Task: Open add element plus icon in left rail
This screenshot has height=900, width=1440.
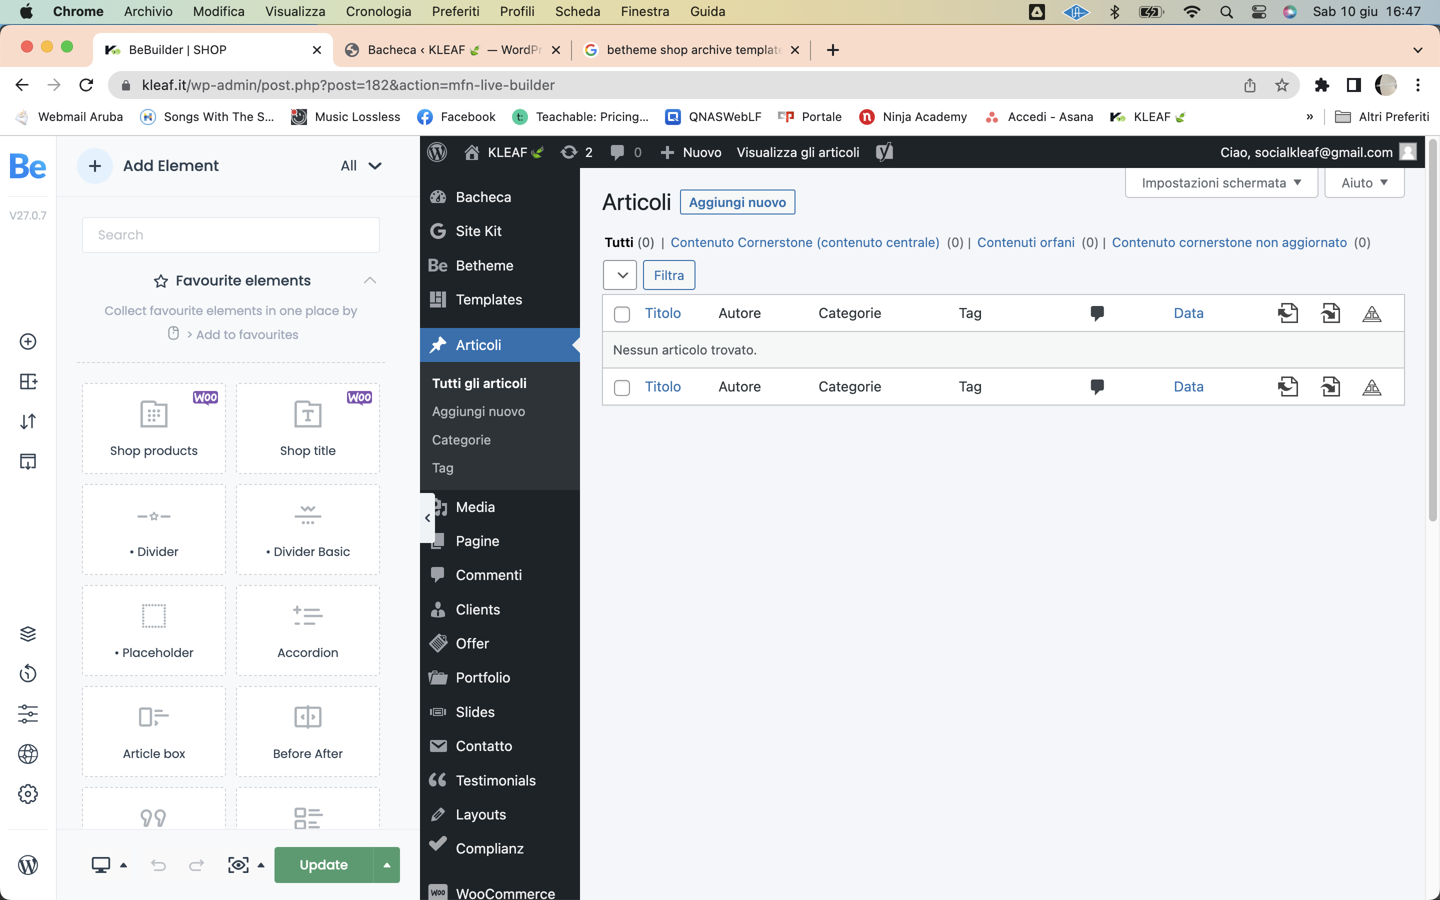Action: click(28, 341)
